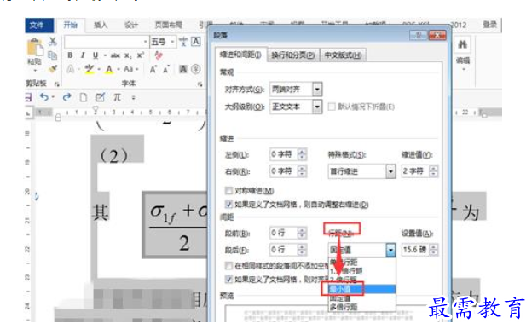Screen dimensions: 532x335
Task: Click the Enclosed Character circle icon
Action: click(x=196, y=69)
